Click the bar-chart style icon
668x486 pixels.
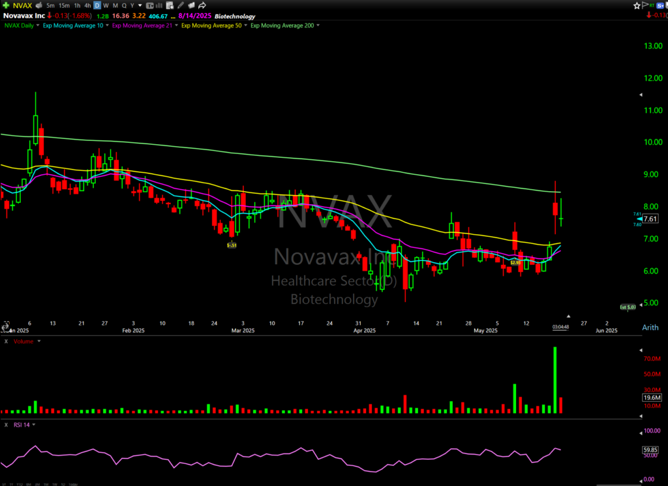pos(159,5)
